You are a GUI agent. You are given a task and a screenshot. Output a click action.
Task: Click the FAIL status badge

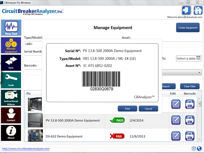pyautogui.click(x=117, y=136)
